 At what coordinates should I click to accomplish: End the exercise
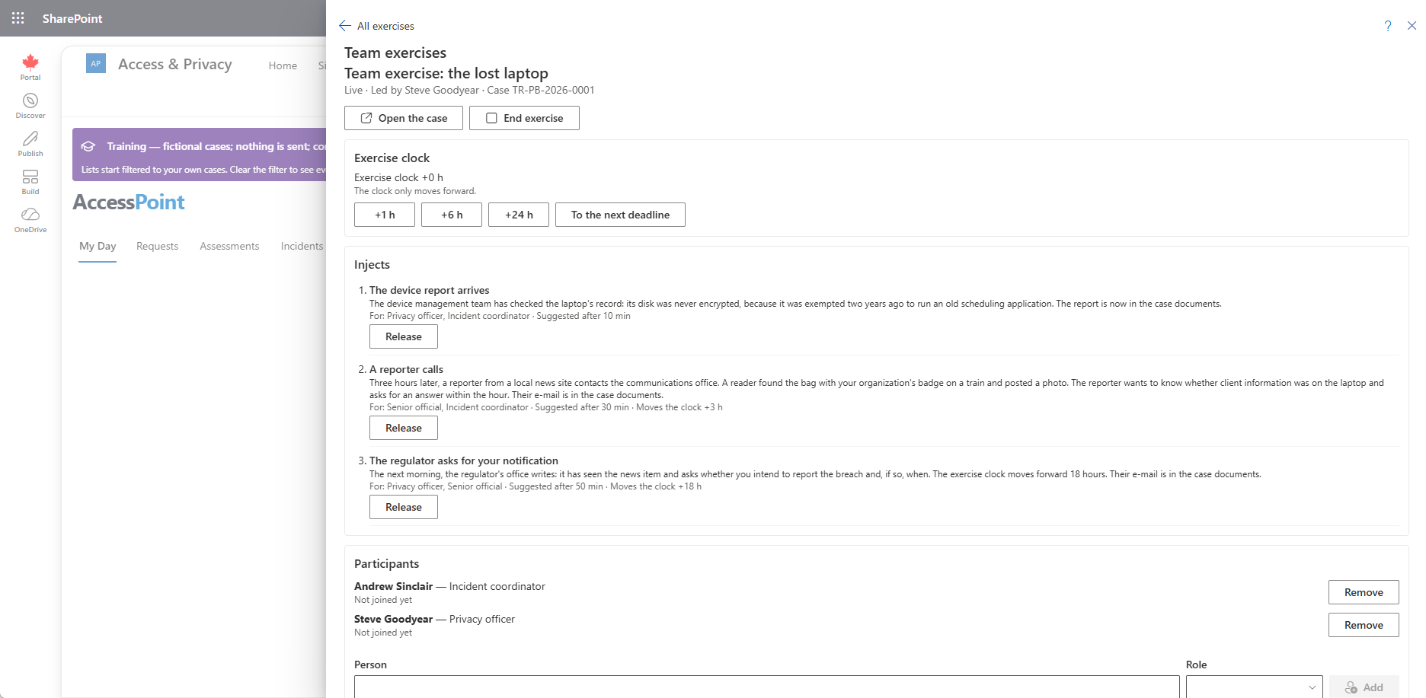click(x=524, y=118)
